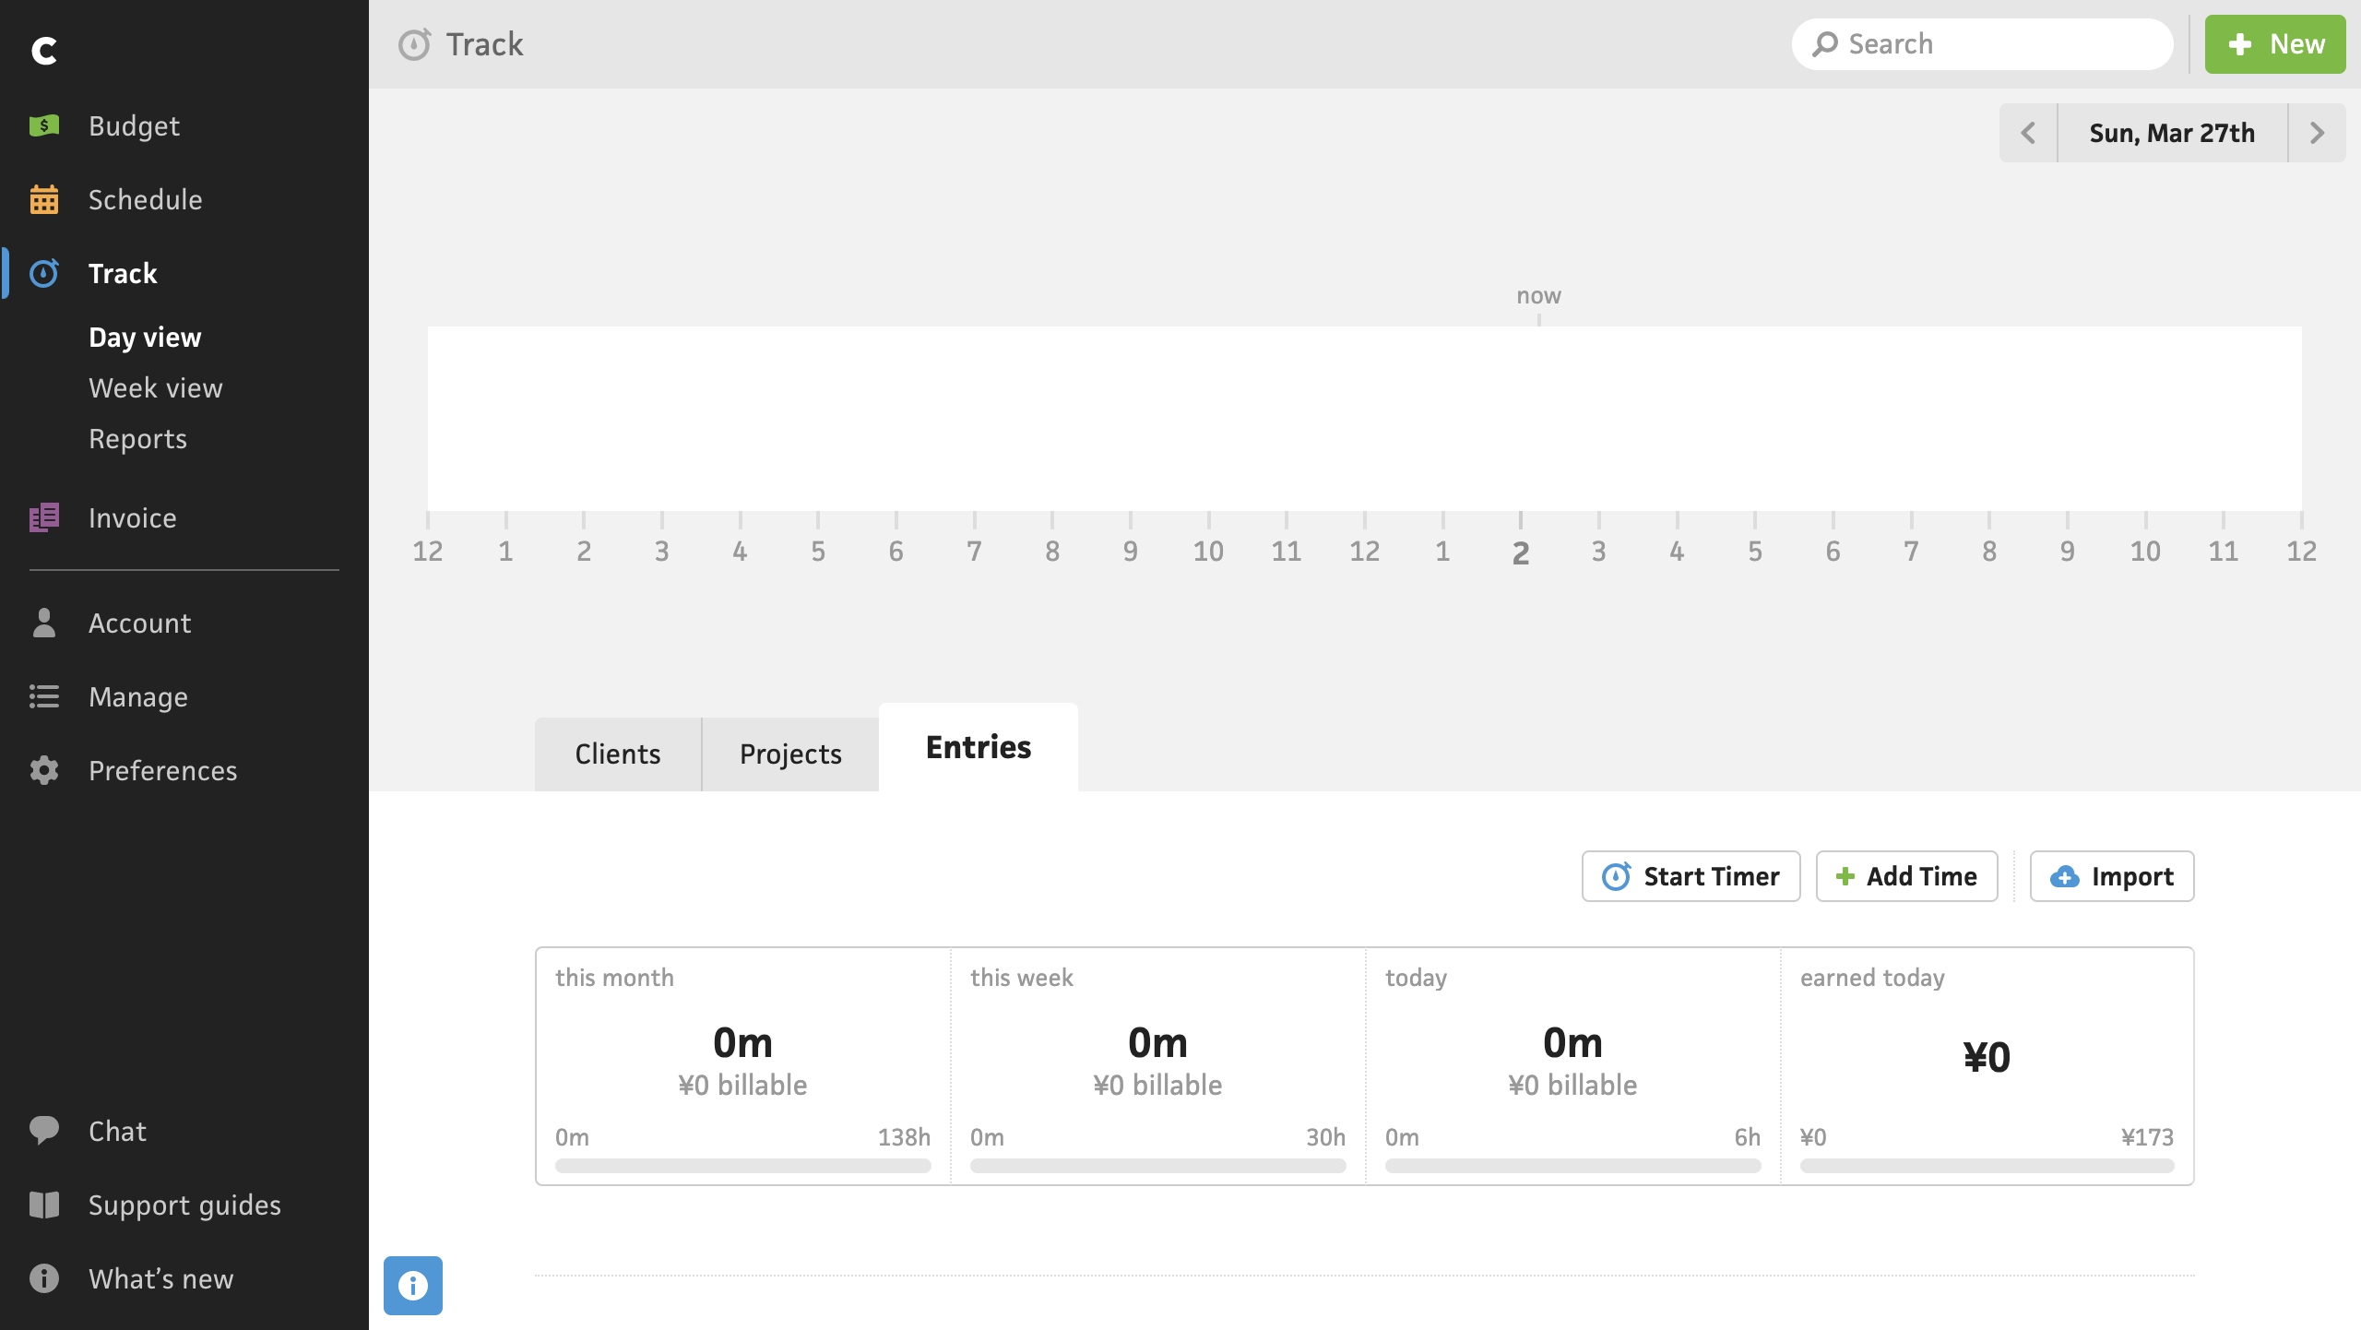This screenshot has width=2361, height=1330.
Task: Switch to the Projects tab
Action: pyautogui.click(x=790, y=754)
